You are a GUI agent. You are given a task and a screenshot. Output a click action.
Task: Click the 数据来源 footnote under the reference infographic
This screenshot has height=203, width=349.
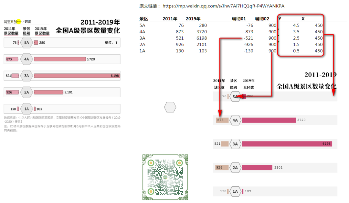click(62, 120)
